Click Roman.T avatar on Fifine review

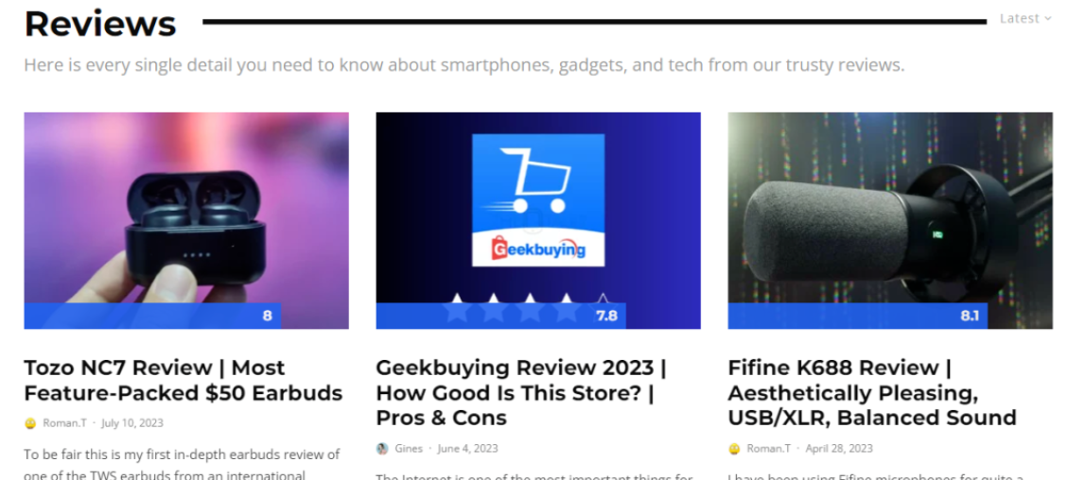[734, 449]
